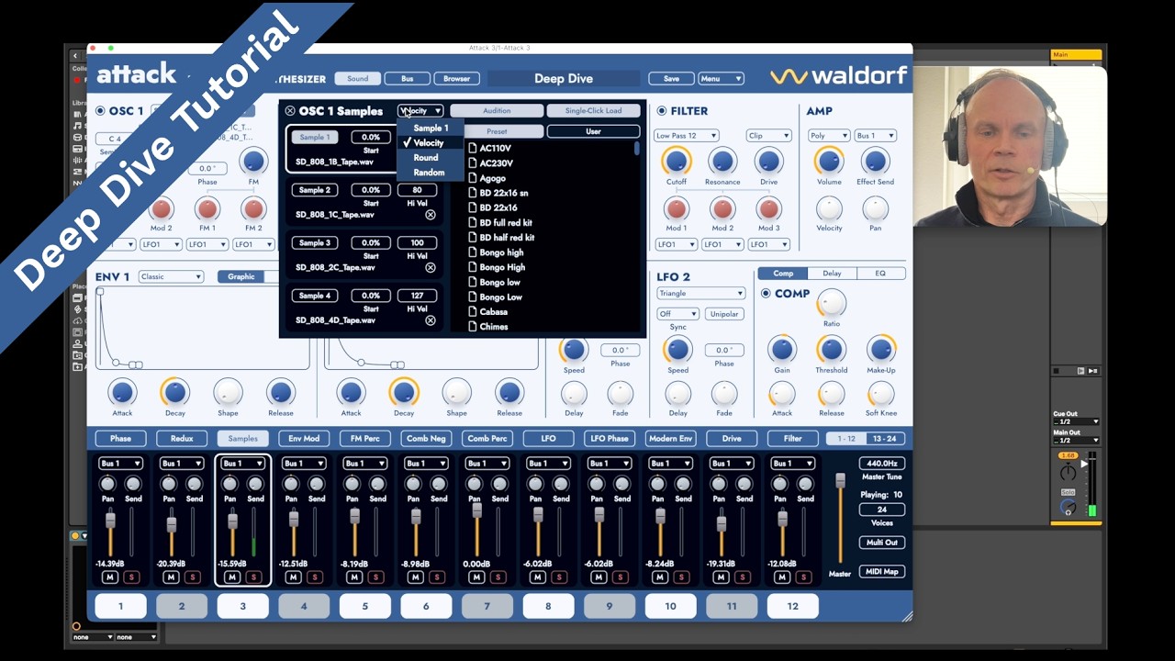Screen dimensions: 1175x661
Task: Click the Filter Cutoff knob
Action: pos(677,162)
